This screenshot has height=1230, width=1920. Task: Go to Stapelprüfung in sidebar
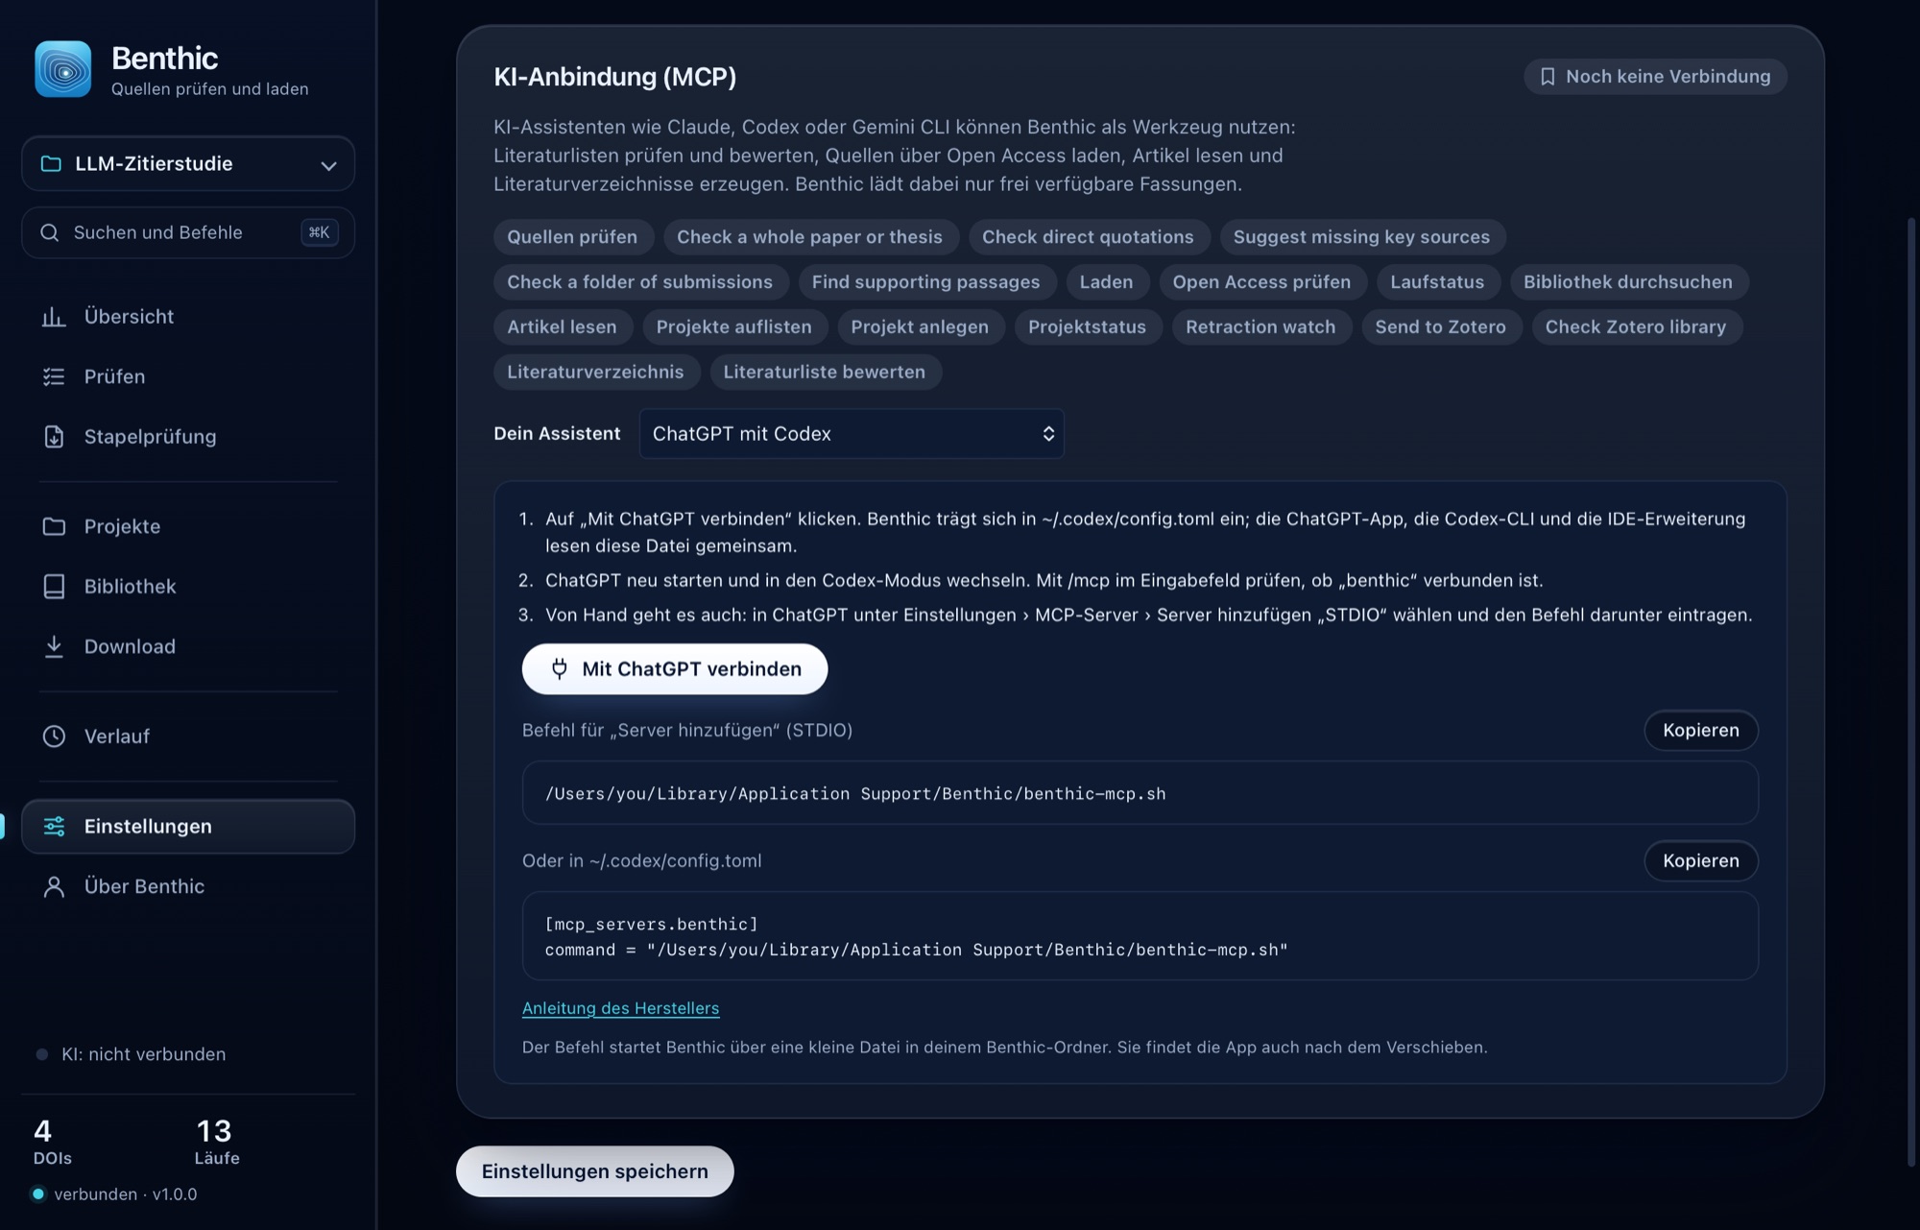[188, 437]
